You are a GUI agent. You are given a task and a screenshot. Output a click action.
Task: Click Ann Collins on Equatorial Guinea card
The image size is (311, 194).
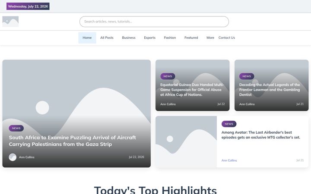168,104
